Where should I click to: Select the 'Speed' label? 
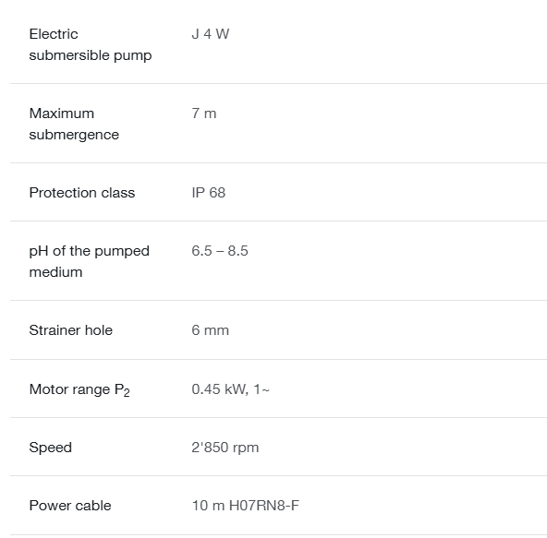tap(51, 448)
